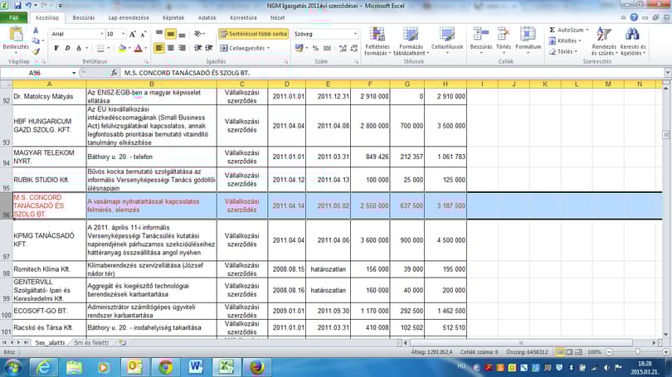
Task: Toggle center horizontal alignment
Action: point(171,48)
